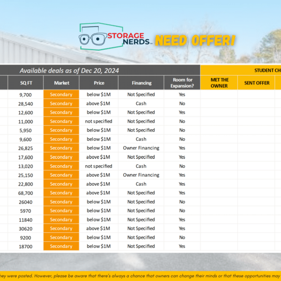Click the MET THE OWNER column header
281x281 pixels.
[219, 83]
